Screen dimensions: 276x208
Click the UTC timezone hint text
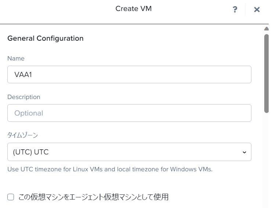click(110, 169)
